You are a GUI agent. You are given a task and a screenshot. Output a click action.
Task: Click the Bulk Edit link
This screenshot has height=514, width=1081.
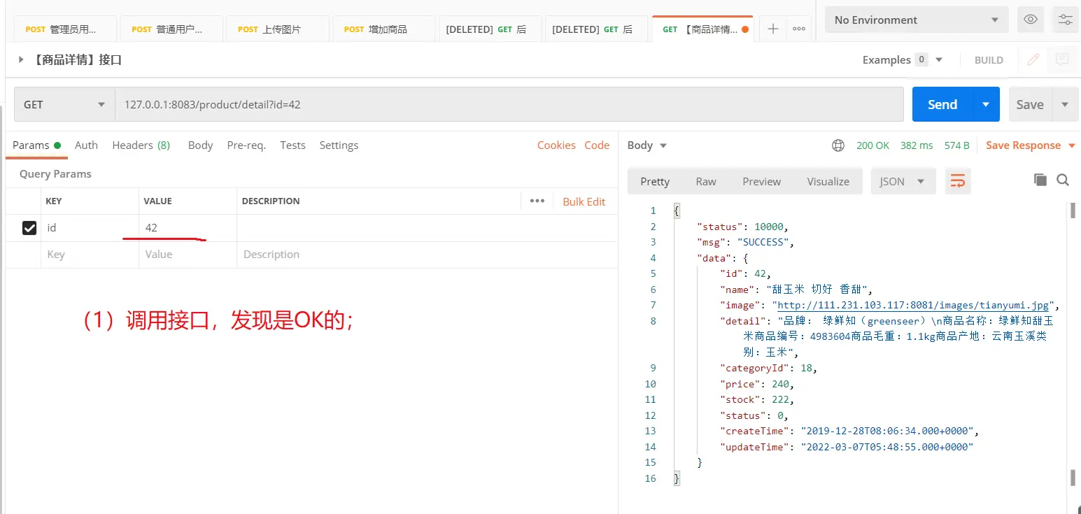pos(584,201)
